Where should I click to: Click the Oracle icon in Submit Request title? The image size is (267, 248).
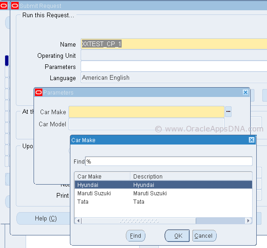pyautogui.click(x=15, y=6)
